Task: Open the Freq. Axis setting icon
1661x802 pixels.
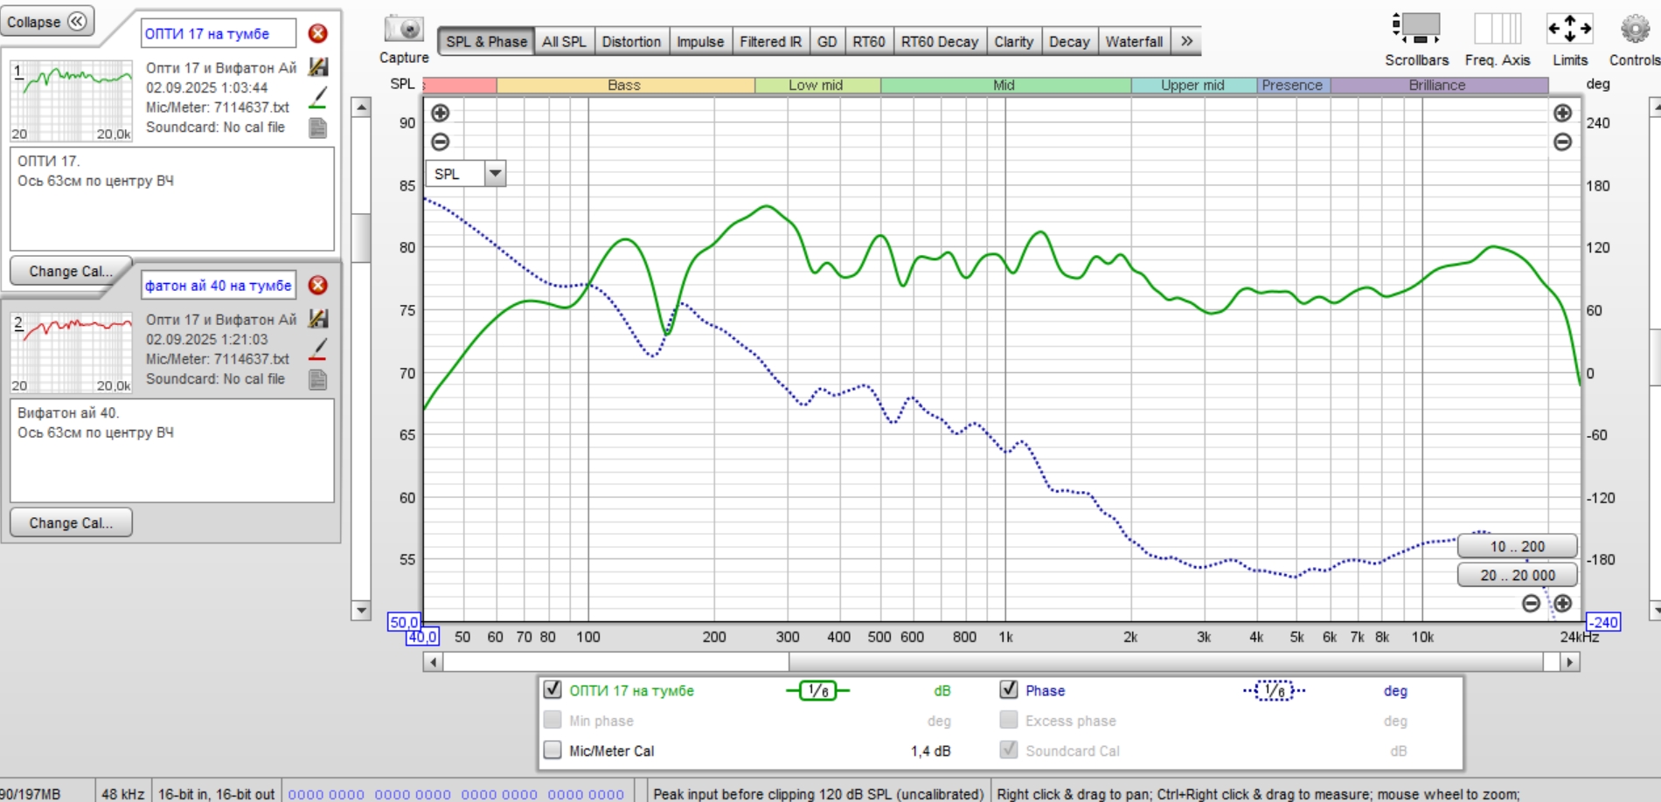Action: [1498, 28]
